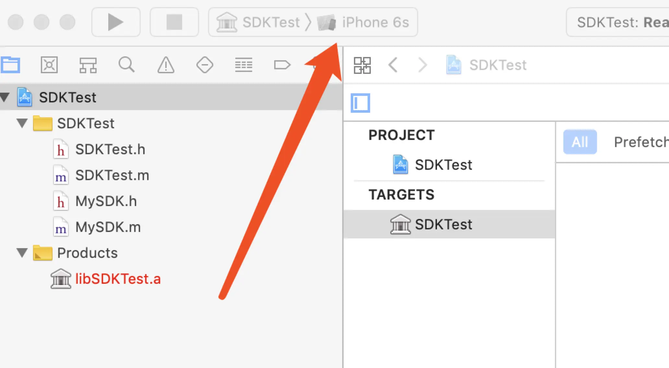
Task: Open the Debug navigator lines icon
Action: [x=243, y=65]
